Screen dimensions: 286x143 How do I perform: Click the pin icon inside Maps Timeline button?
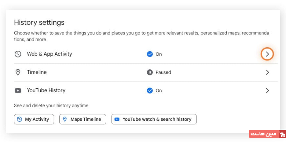65,119
